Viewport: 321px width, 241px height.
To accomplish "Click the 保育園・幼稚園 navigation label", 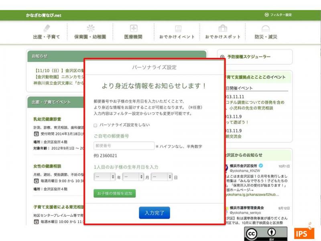I will 90,37.
